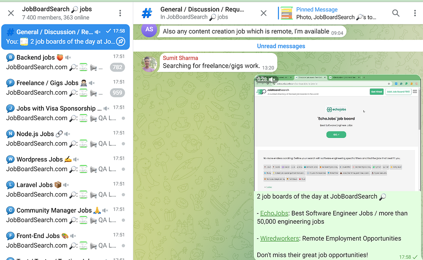
Task: Open the Front-End Jobs topic
Action: tap(66, 241)
